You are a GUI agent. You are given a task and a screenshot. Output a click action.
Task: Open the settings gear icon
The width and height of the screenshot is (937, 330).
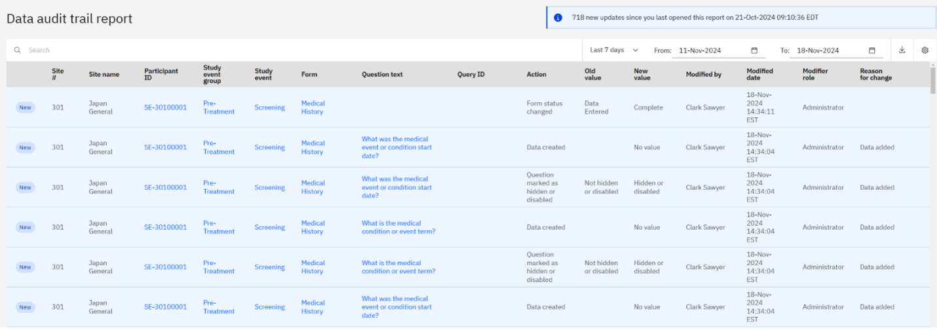tap(925, 50)
